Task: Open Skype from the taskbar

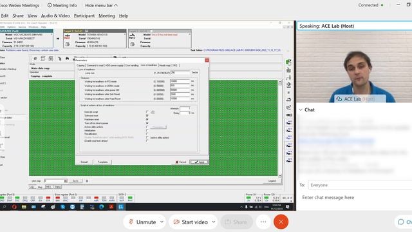Action: point(62,207)
